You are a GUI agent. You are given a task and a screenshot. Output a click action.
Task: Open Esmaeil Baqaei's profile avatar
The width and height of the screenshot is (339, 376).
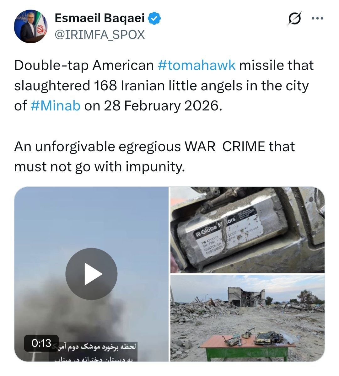pos(30,26)
